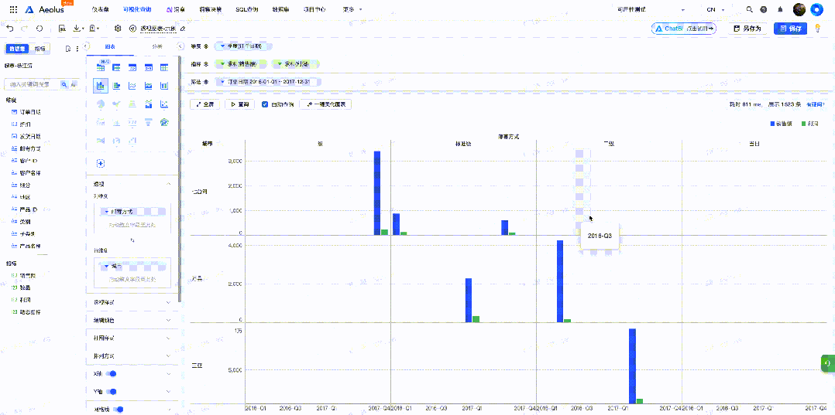Open the profit sum metric pill dropdown
Screen dimensions: 835x415
(296, 64)
